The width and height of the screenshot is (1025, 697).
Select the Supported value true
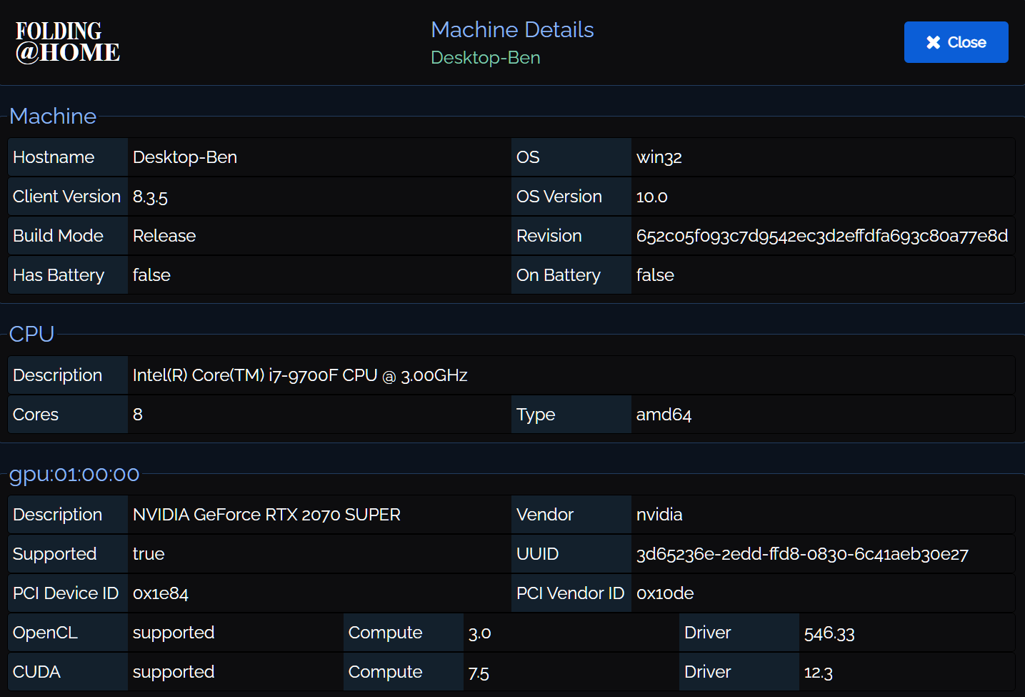click(x=149, y=554)
